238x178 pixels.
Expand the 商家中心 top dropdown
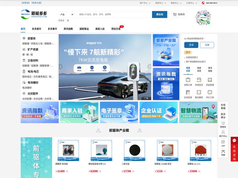coord(160,3)
